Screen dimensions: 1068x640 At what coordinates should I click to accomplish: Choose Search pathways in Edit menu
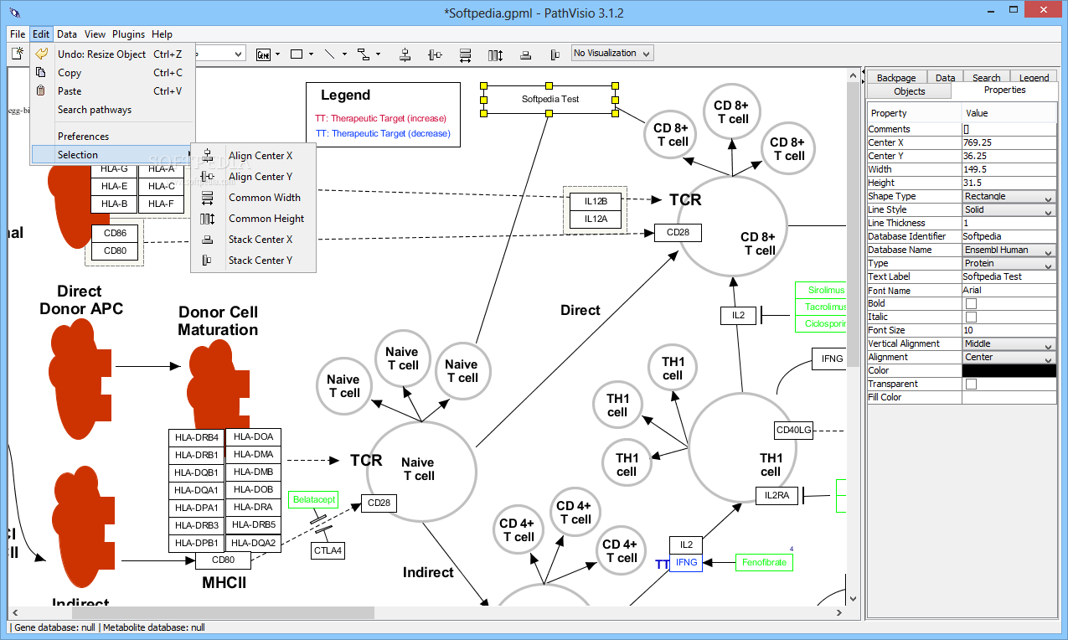click(x=112, y=109)
